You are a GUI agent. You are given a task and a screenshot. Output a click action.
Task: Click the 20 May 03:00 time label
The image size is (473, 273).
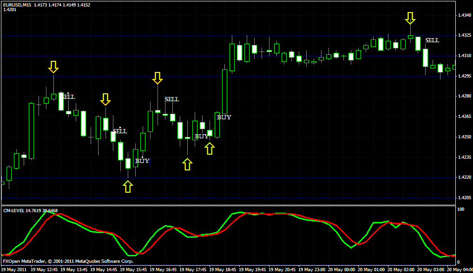(x=431, y=269)
